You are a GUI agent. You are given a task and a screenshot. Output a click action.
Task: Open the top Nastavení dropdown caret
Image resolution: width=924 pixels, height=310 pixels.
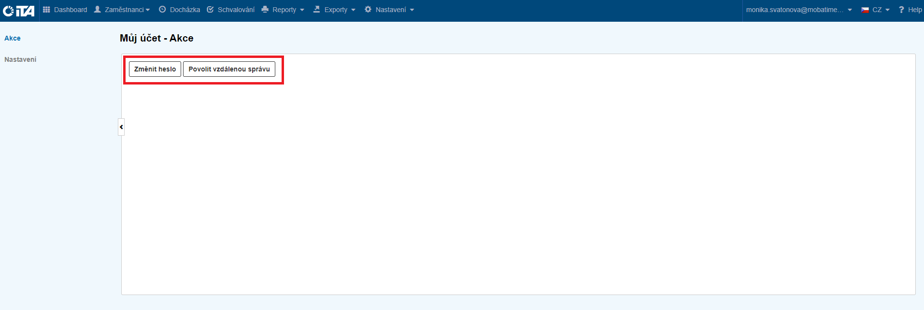(x=412, y=10)
